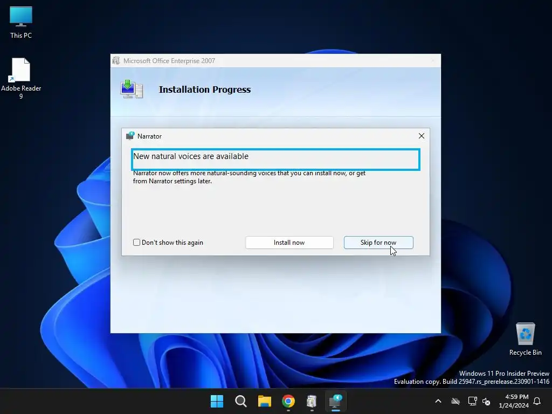Check Don't show this again box
This screenshot has height=414, width=552.
pos(136,242)
